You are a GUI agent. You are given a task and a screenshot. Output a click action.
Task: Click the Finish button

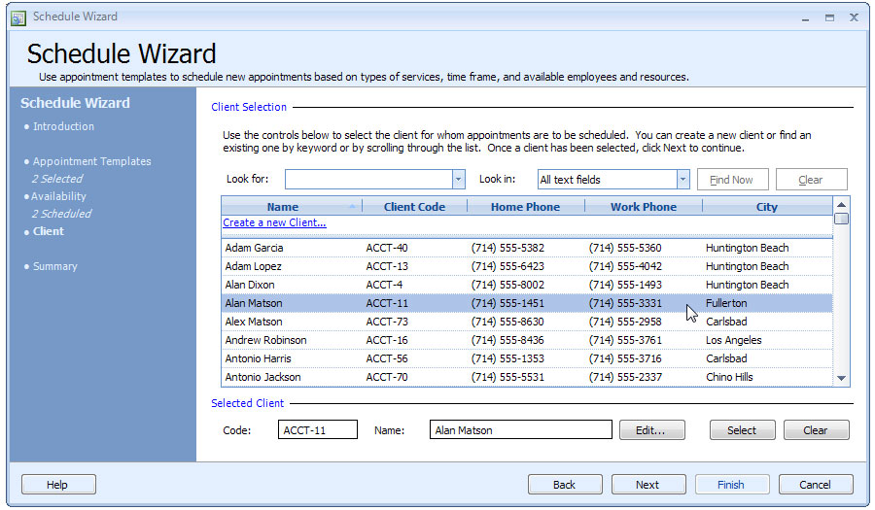732,485
